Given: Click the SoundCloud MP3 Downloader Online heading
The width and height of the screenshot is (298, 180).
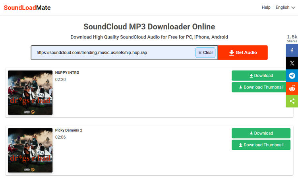Looking at the screenshot, I should tap(149, 27).
